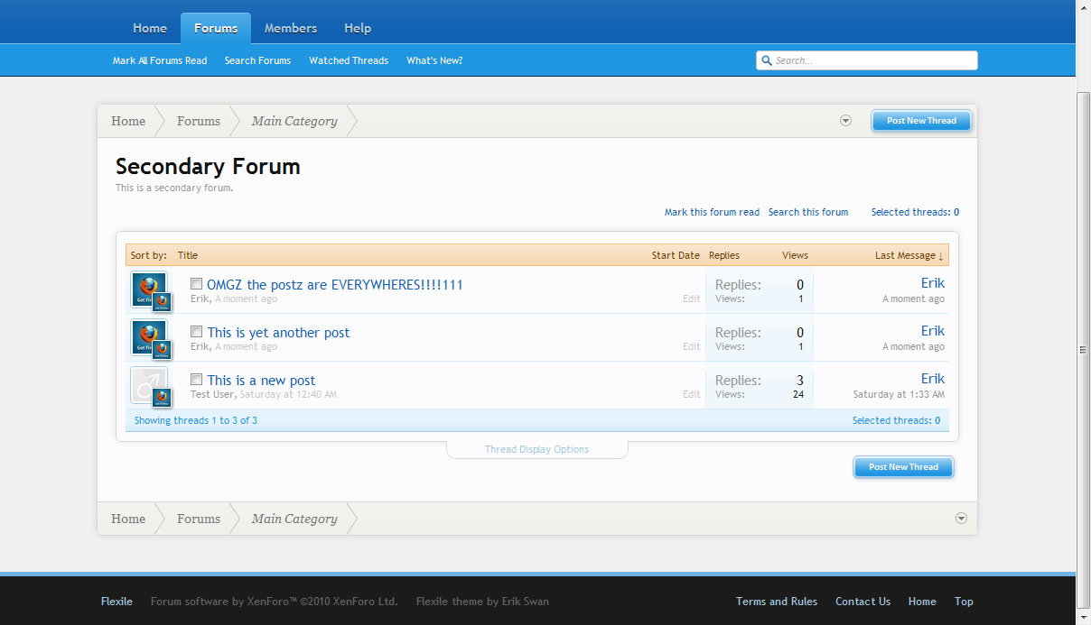The width and height of the screenshot is (1091, 625).
Task: Tick the checkbox for "This is a new post"
Action: [196, 379]
